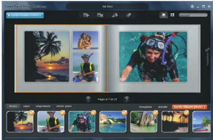The image size is (213, 140).
Task: Click the eraser icon in the toolbar
Action: [x=129, y=15]
